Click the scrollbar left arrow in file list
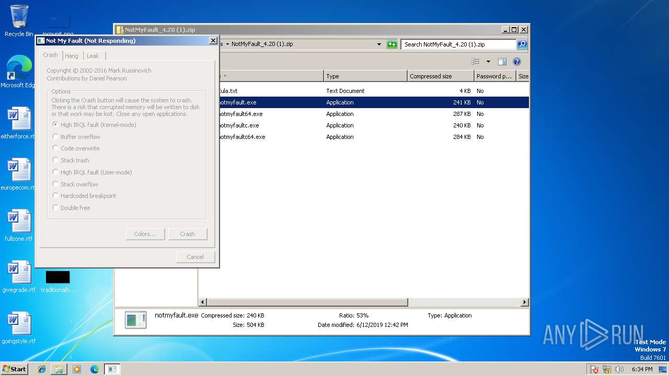669x376 pixels. pyautogui.click(x=203, y=302)
